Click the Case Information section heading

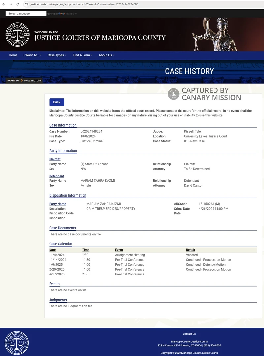click(63, 125)
